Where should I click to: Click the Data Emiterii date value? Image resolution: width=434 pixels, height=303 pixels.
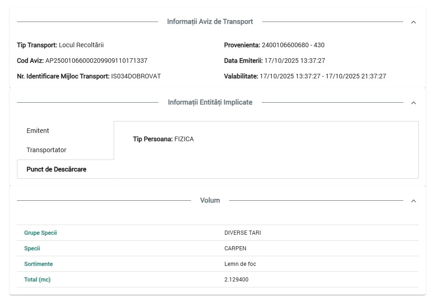click(295, 61)
